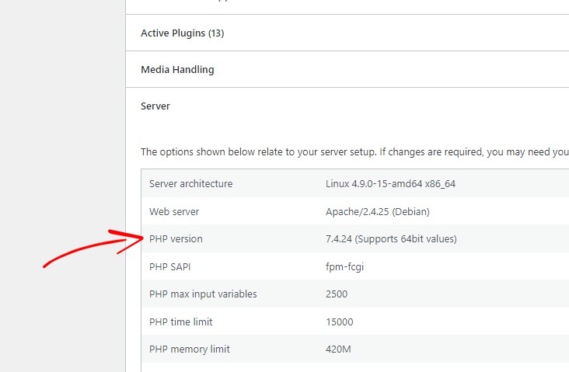Click the 7.4.24 PHP version value
The image size is (569, 372).
tap(391, 239)
